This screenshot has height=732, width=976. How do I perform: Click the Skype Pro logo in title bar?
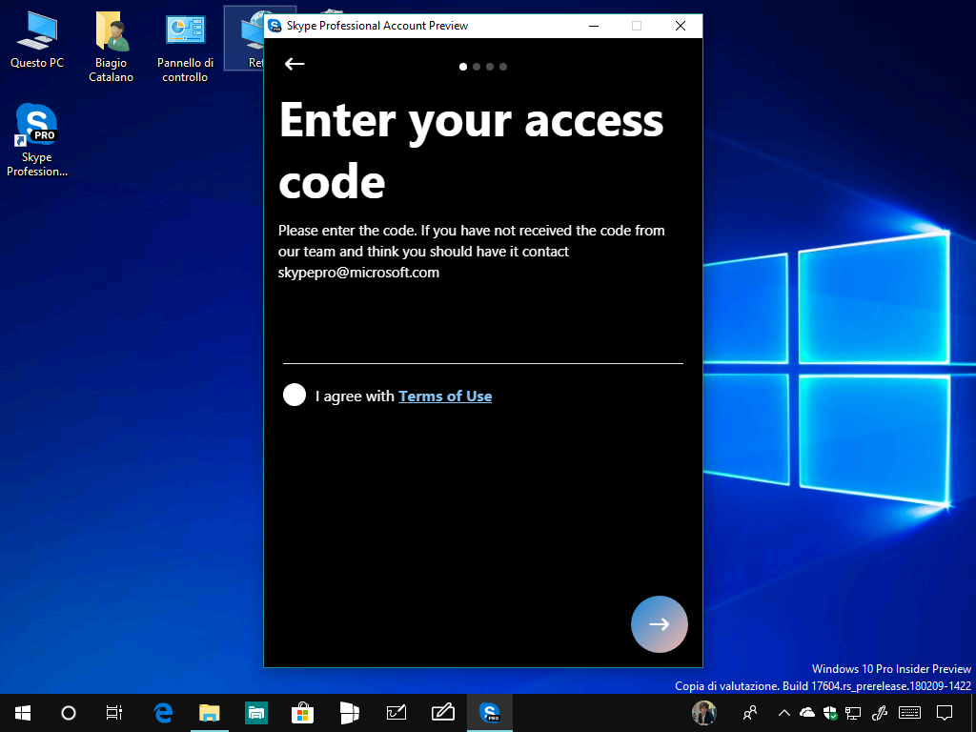(274, 26)
